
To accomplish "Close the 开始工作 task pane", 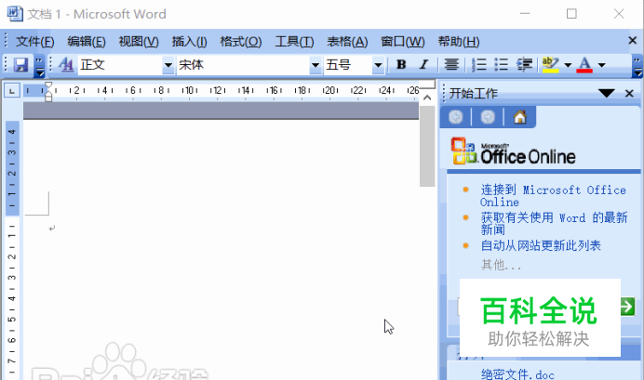I will (x=629, y=94).
